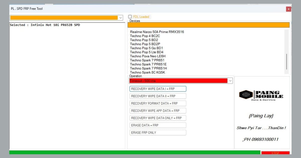Run RECOVERY FORMAT DATA + FRP
This screenshot has height=158, width=301.
[x=158, y=103]
